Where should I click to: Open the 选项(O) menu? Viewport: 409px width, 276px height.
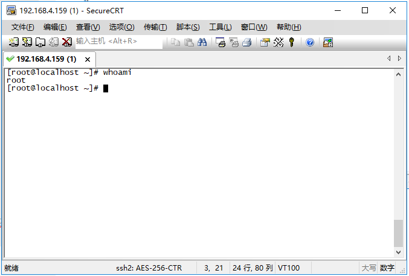coord(122,27)
